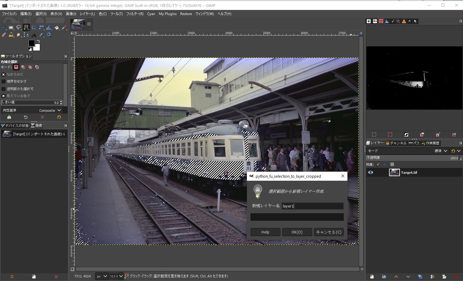Choose the Free Select lasso tool

coord(19,28)
